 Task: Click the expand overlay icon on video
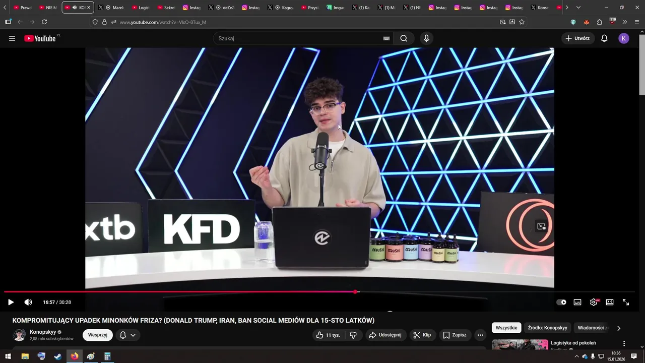[541, 226]
